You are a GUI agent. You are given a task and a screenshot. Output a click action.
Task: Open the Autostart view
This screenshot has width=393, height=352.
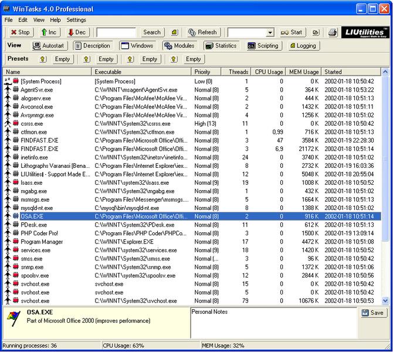click(50, 46)
